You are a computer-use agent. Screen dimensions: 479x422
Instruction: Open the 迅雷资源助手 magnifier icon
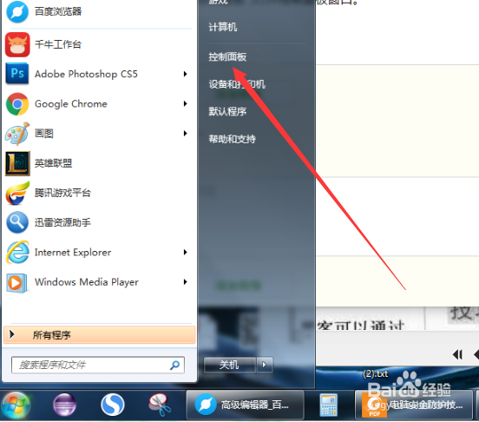pos(17,222)
